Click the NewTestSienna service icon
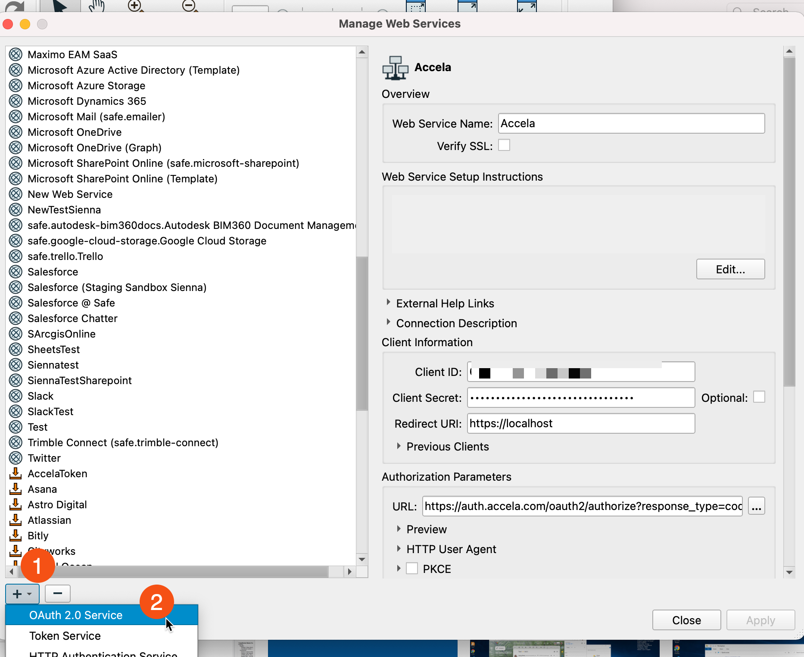The width and height of the screenshot is (804, 657). [16, 210]
